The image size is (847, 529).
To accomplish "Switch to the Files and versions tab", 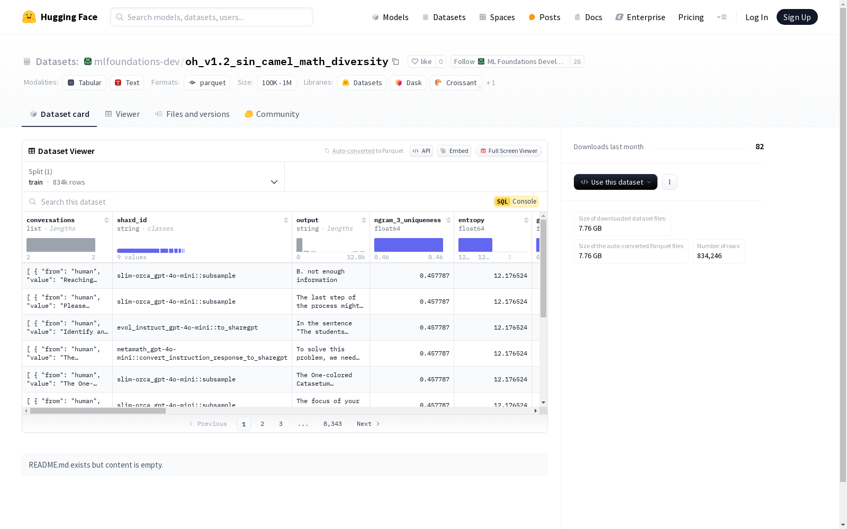I will pos(192,114).
